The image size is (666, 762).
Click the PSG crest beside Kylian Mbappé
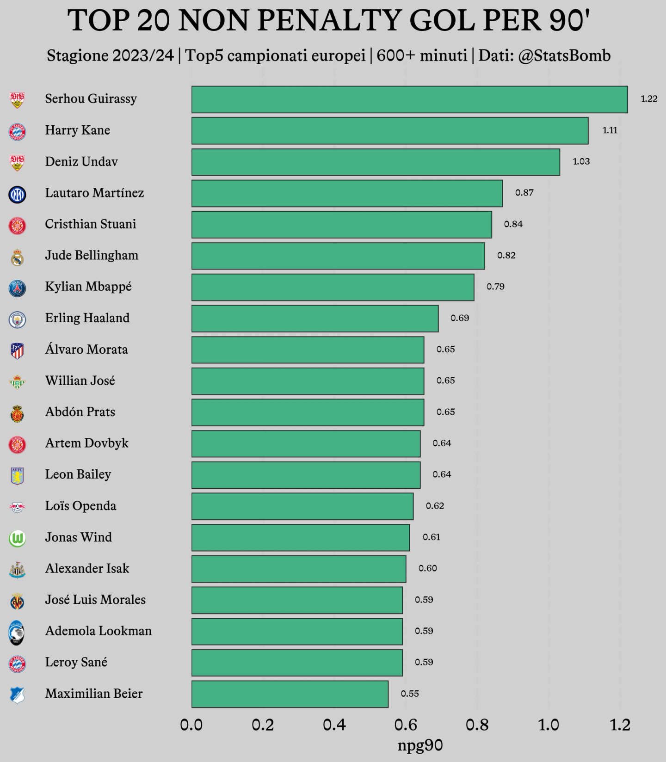[x=17, y=289]
